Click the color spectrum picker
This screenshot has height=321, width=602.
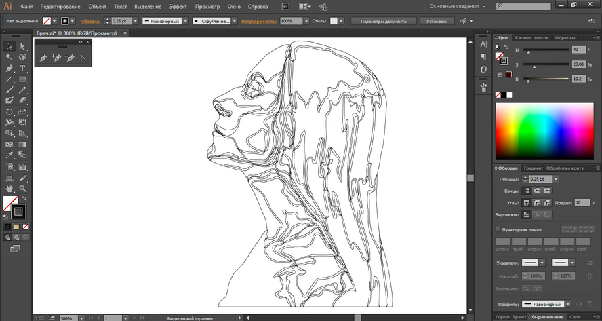(544, 131)
